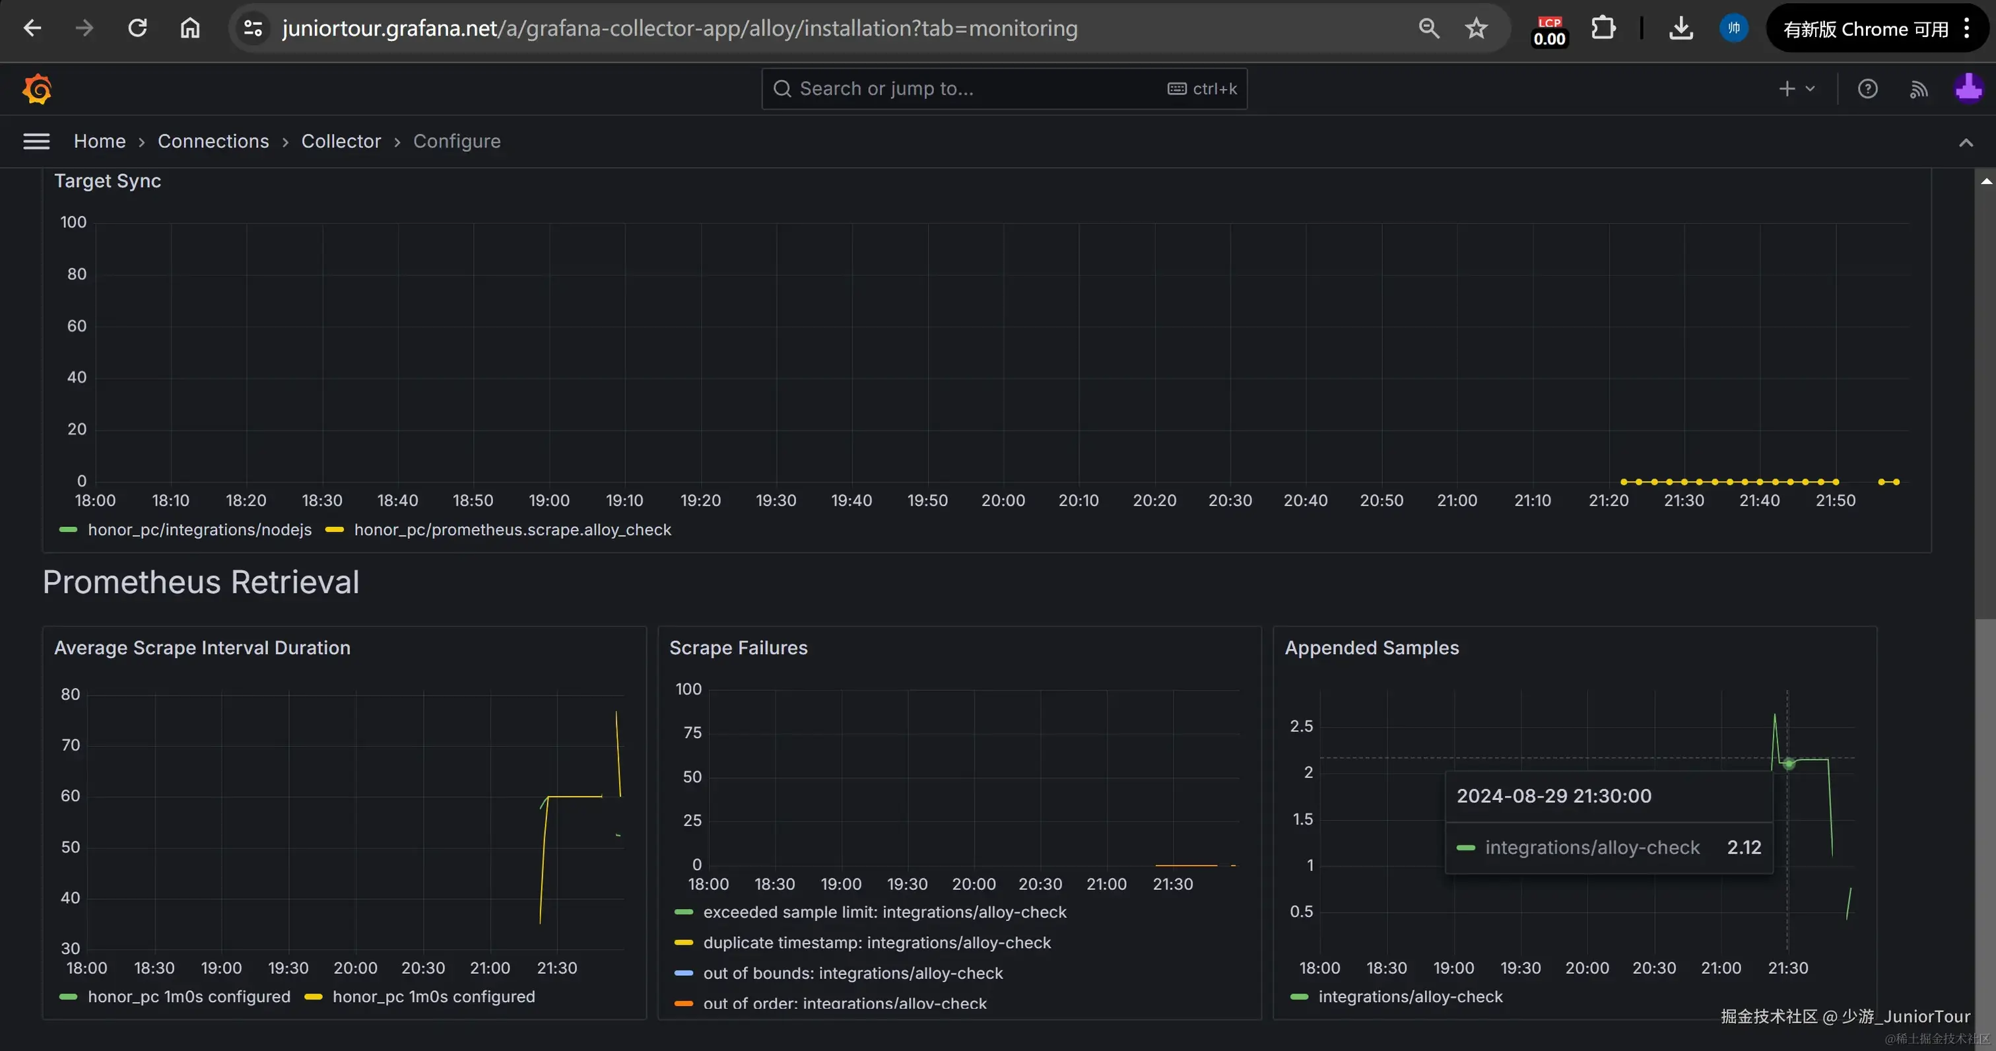Navigate to Connections via the breadcrumb
This screenshot has width=1996, height=1051.
point(213,141)
